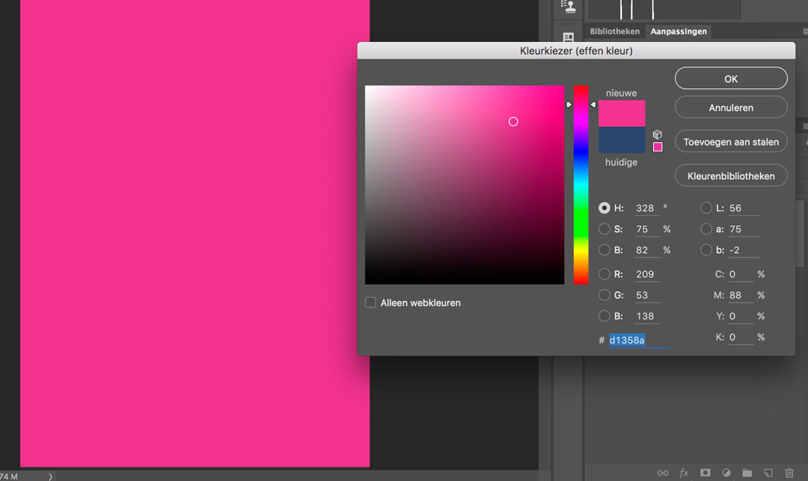The width and height of the screenshot is (808, 481).
Task: Click the color field picker circle
Action: coord(513,122)
